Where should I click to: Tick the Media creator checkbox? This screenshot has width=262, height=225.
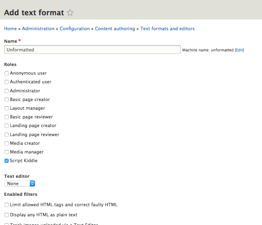tap(7, 143)
